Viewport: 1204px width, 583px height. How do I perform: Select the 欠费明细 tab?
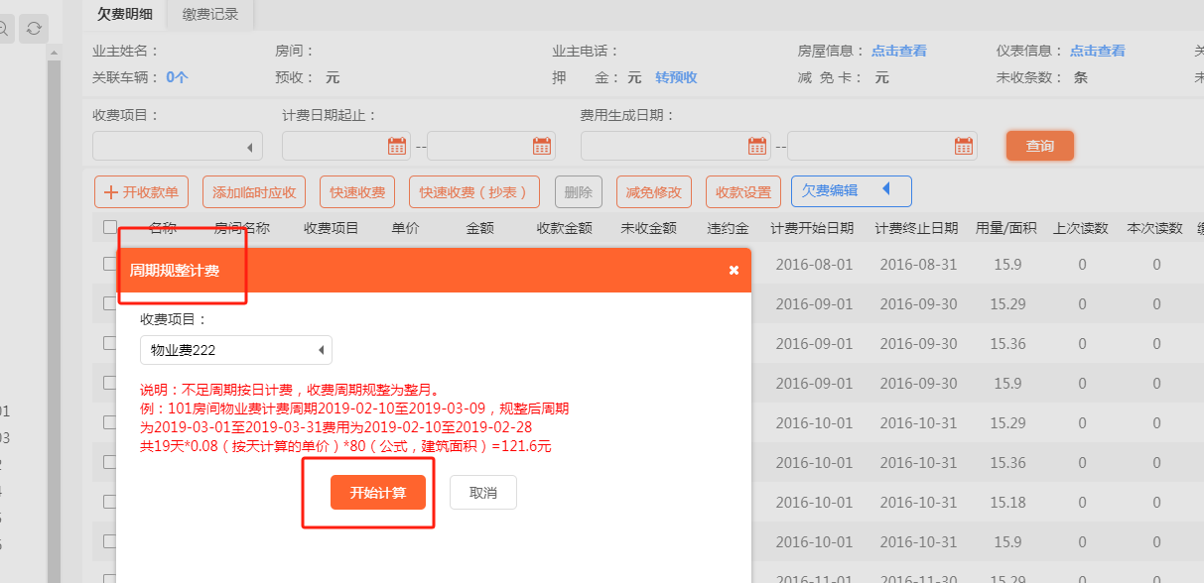click(124, 14)
